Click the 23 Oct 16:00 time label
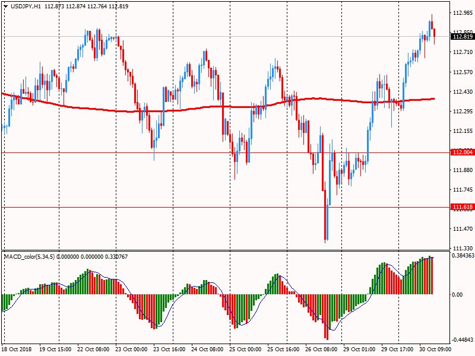 click(169, 349)
